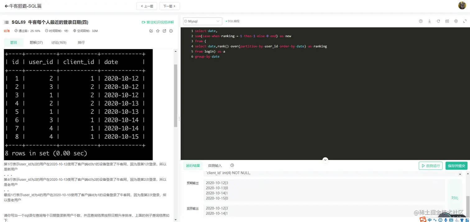Favorite the problem using the star icon

[x=158, y=31]
